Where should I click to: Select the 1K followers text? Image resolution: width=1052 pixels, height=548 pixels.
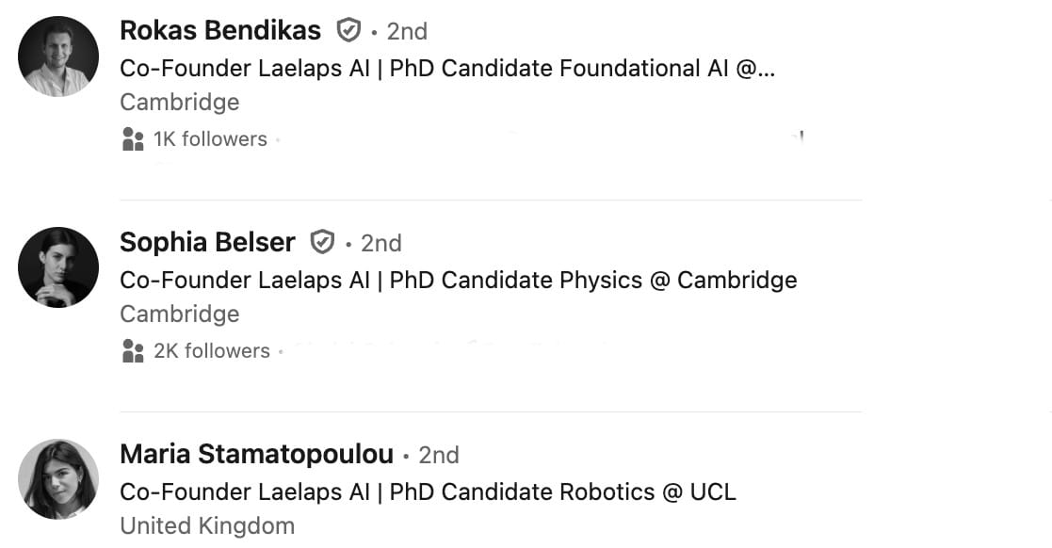(x=210, y=139)
